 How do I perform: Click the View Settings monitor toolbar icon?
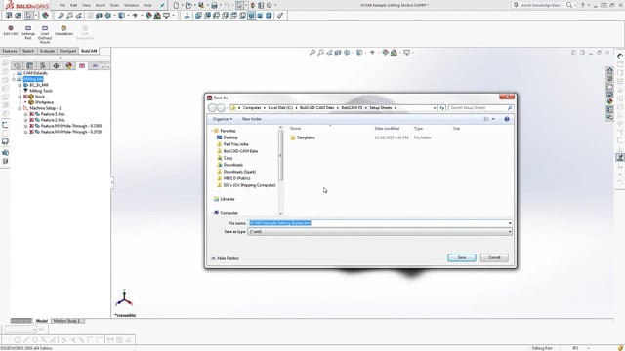tap(167, 16)
